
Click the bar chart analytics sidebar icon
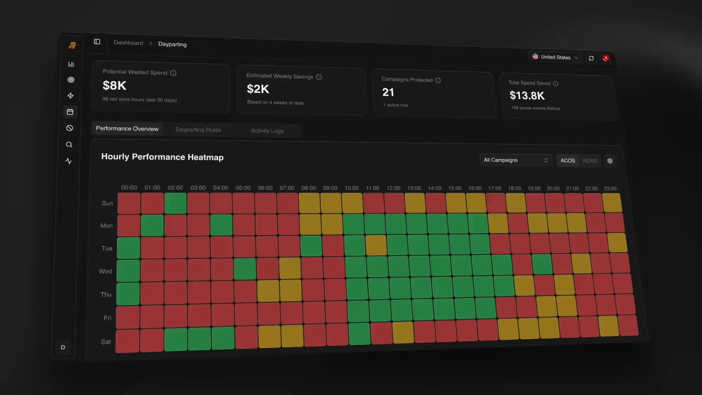[x=71, y=64]
